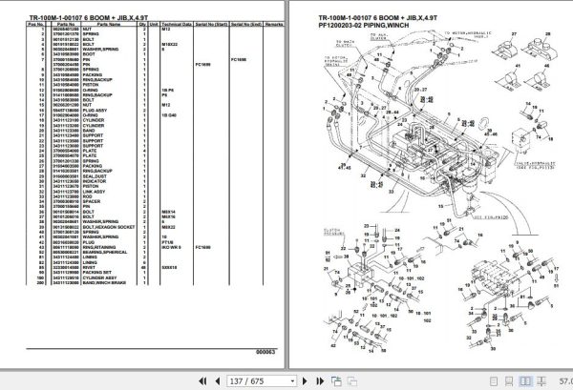The height and width of the screenshot is (390, 573).
Task: Click the PLUG ASSY parts row
Action: (x=155, y=111)
